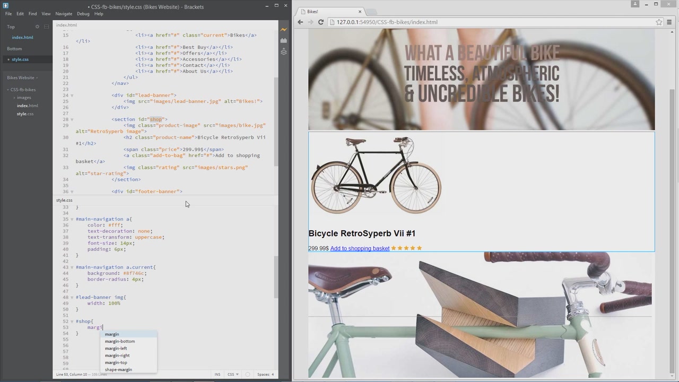This screenshot has height=382, width=679.
Task: Fold code at line 28 section shop
Action: coord(72,119)
